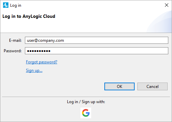172x122 pixels.
Task: Dismiss the dialog with the Cancel button
Action: [152, 87]
